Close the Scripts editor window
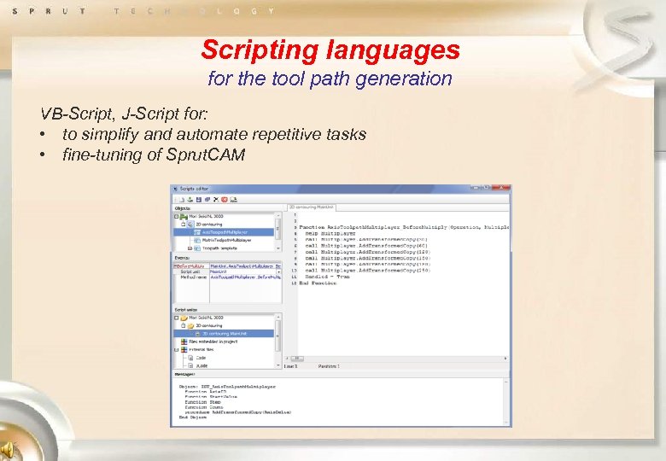This screenshot has width=666, height=461. tap(500, 187)
